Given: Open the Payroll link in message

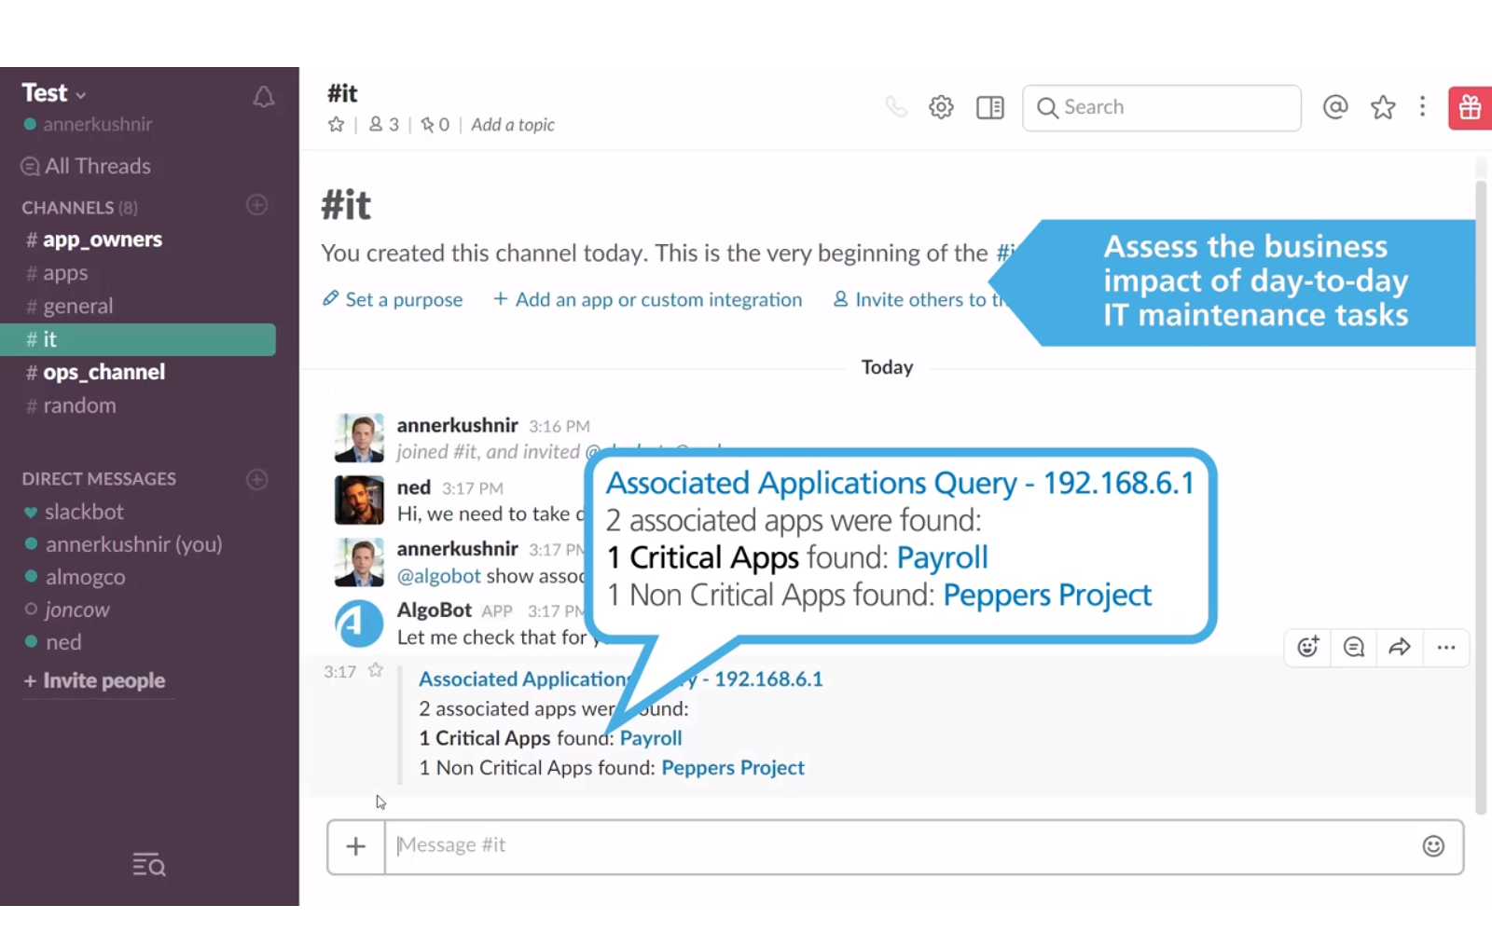Looking at the screenshot, I should 651,738.
